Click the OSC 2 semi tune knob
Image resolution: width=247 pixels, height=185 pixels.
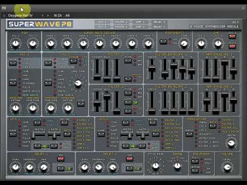pyautogui.click(x=78, y=83)
